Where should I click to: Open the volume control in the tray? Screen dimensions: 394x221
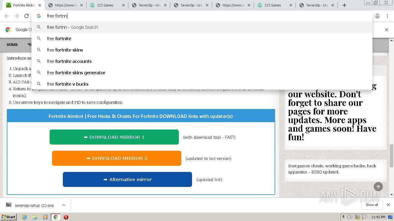click(x=350, y=217)
